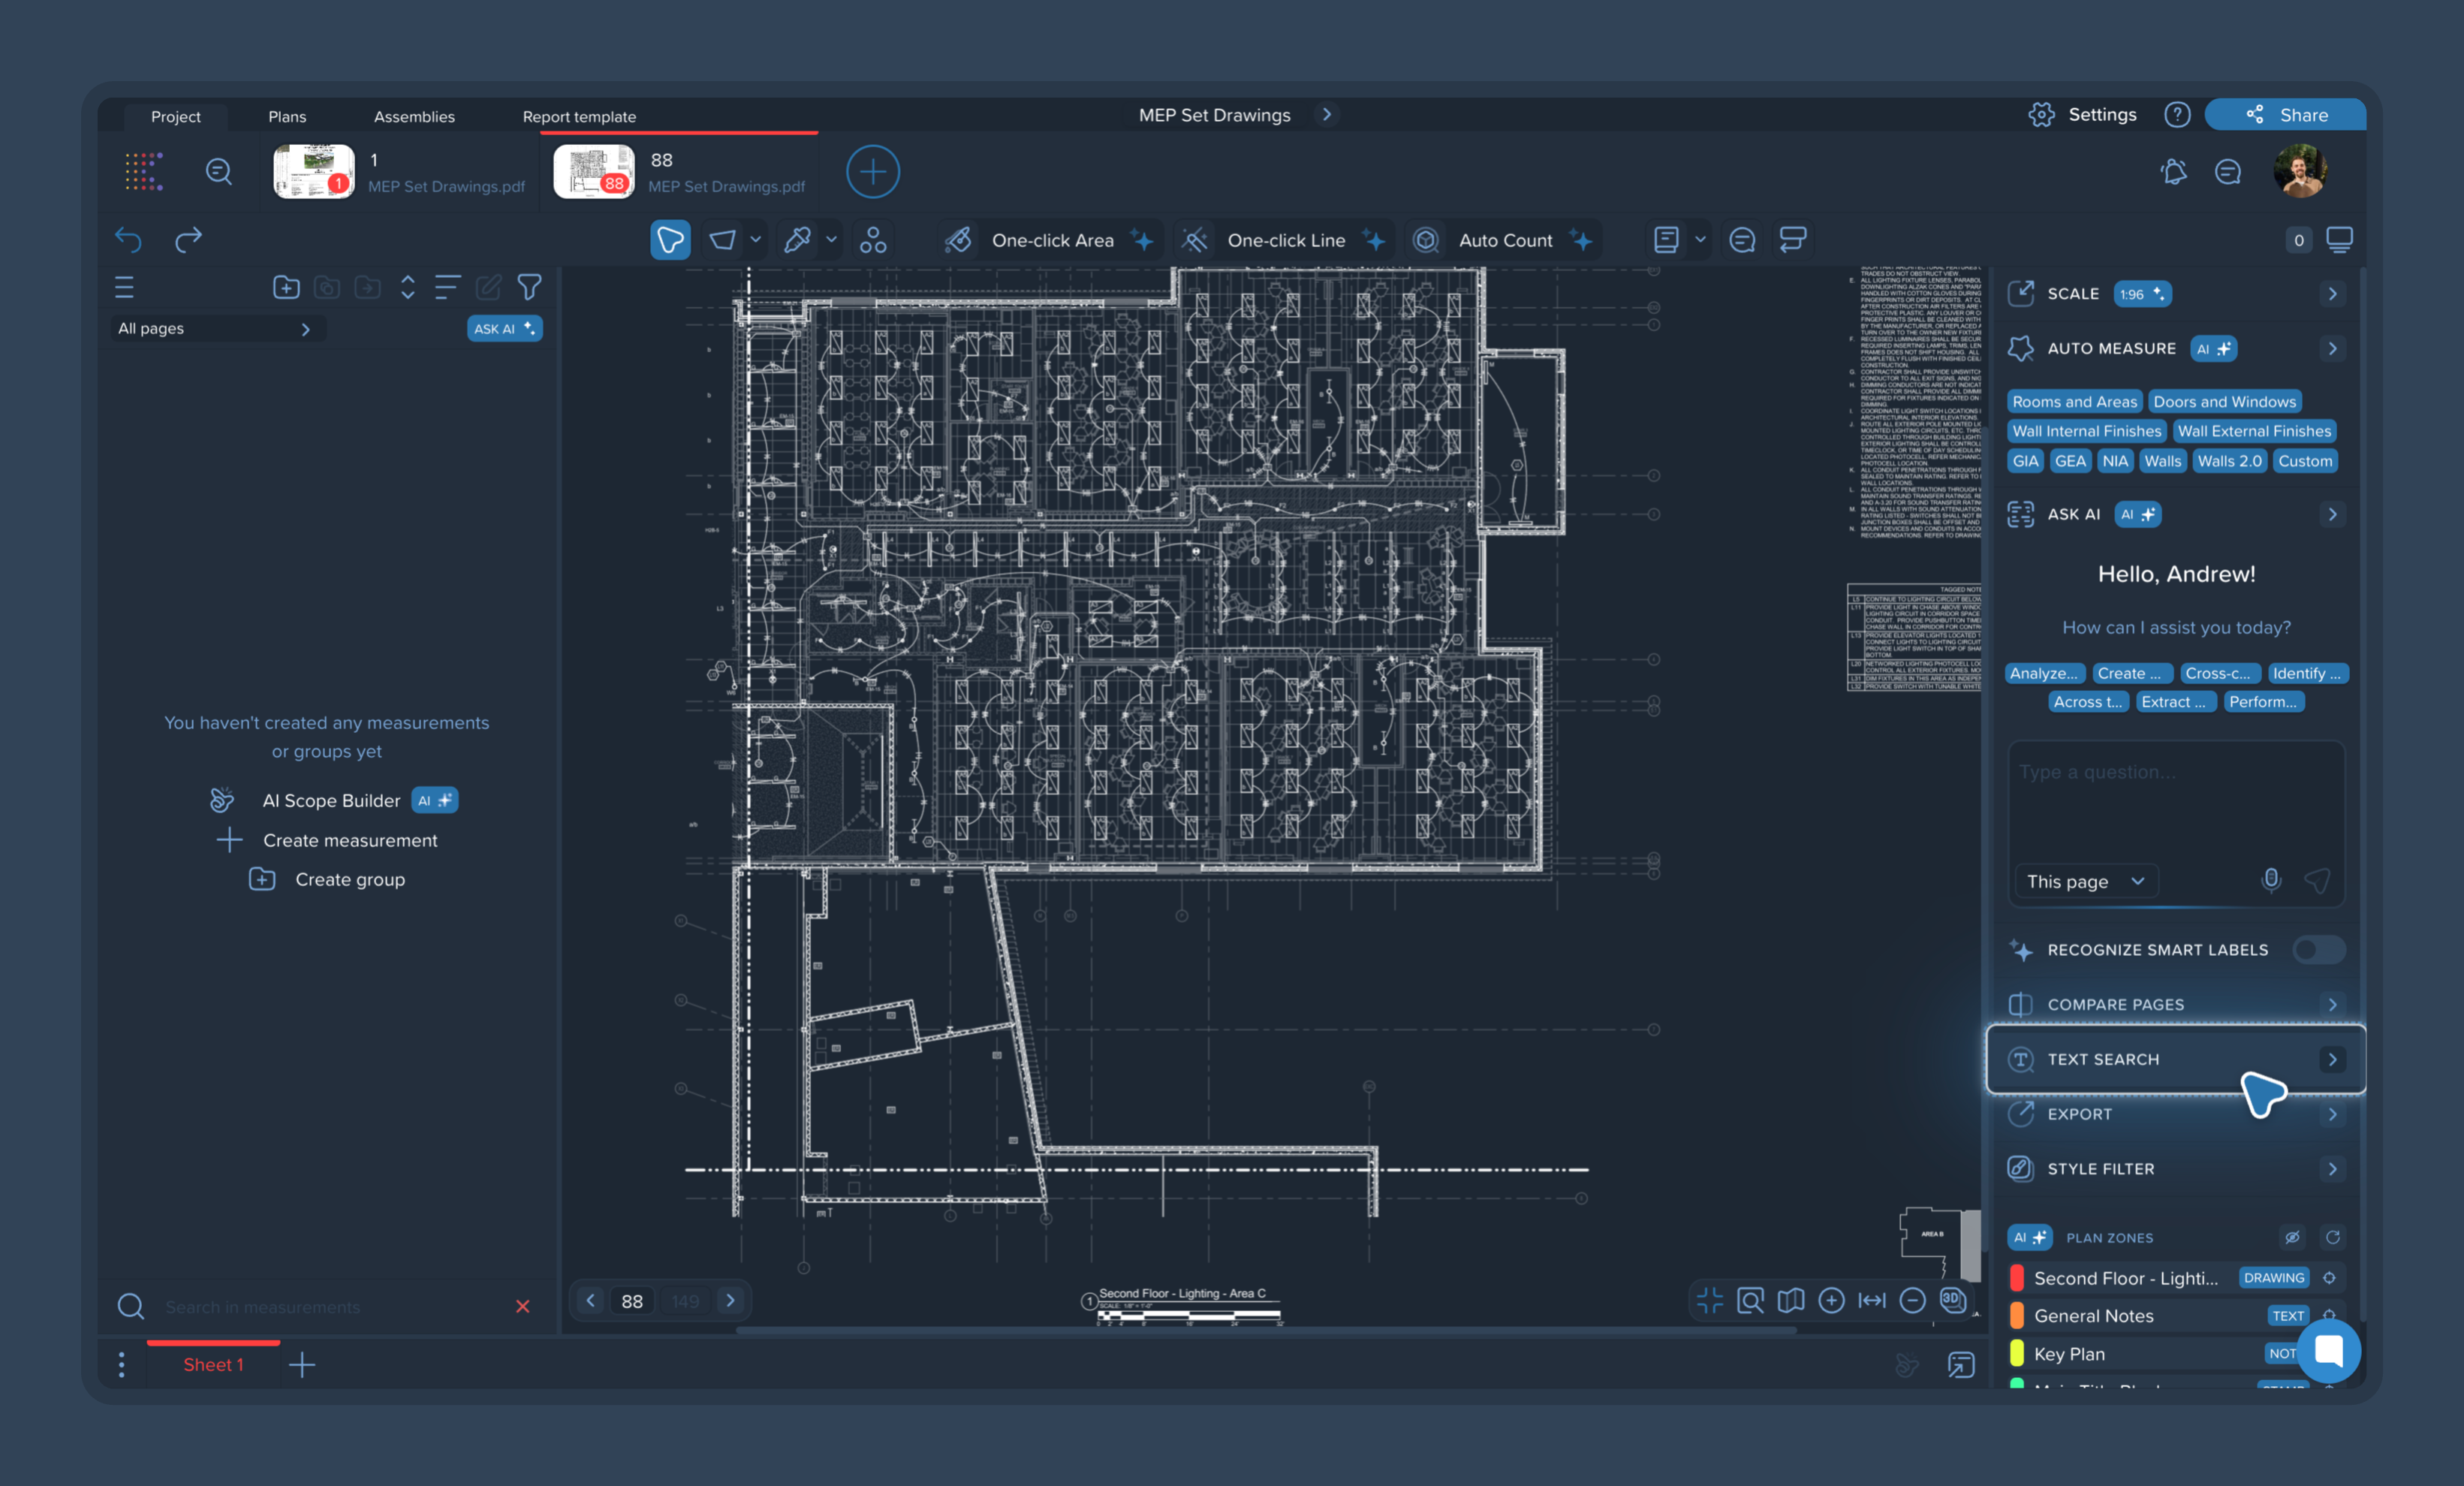This screenshot has width=2464, height=1486.
Task: Toggle Plan Zones visibility eye icon
Action: click(2291, 1237)
